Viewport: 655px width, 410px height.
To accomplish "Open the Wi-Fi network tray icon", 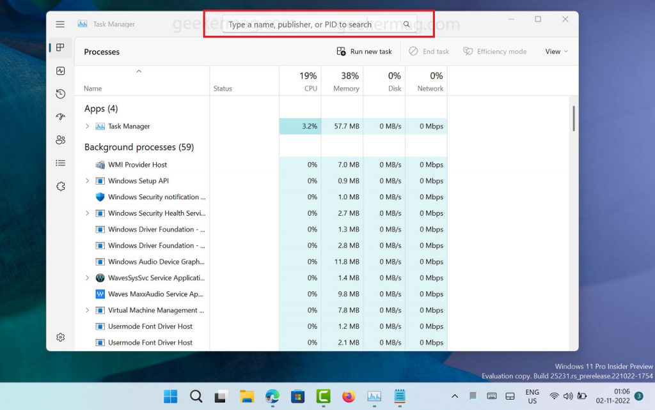I will point(554,396).
